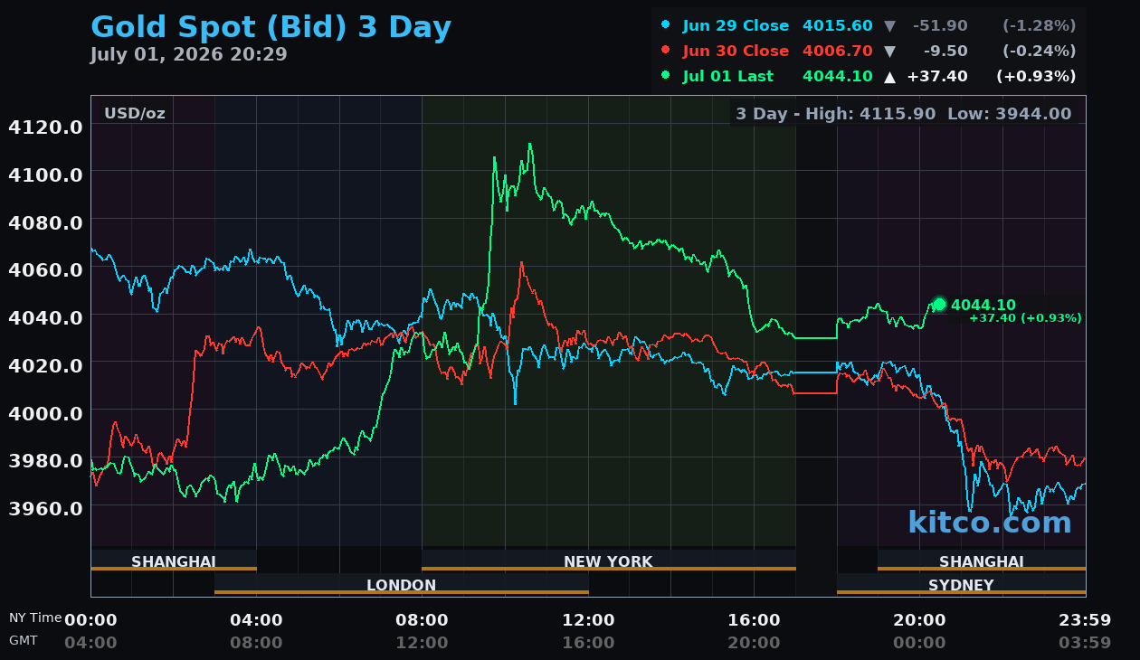Select the Jul 01 Last label
The height and width of the screenshot is (660, 1140).
728,77
